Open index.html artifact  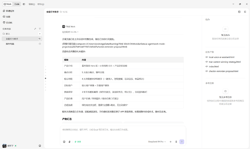pyautogui.click(x=214, y=66)
